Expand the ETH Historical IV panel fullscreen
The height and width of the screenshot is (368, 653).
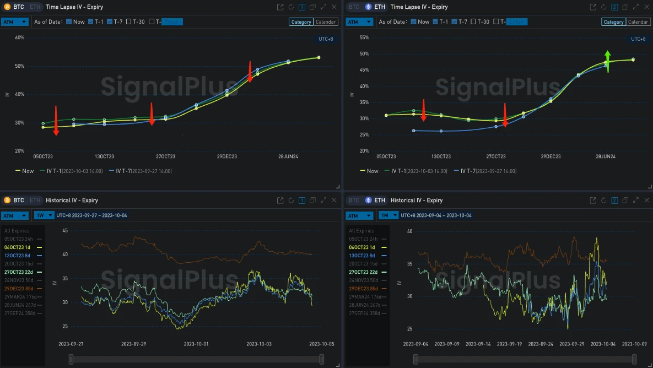point(635,200)
